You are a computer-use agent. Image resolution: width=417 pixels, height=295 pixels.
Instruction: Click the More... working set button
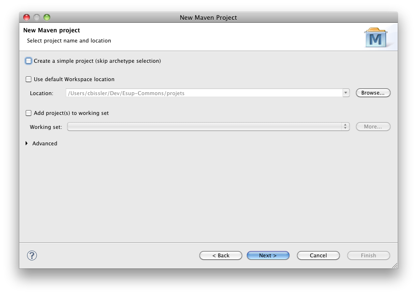(373, 126)
